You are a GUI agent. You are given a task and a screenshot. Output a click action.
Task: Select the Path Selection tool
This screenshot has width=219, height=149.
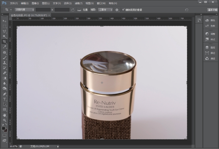click(x=5, y=104)
